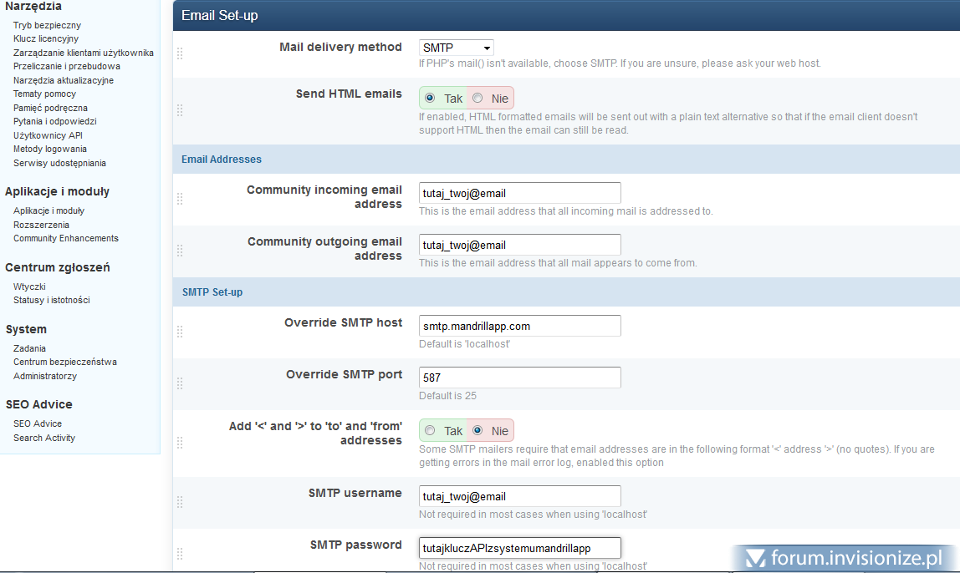Image resolution: width=960 pixels, height=573 pixels.
Task: Click drag handle beside Send HTML emails
Action: click(x=179, y=110)
